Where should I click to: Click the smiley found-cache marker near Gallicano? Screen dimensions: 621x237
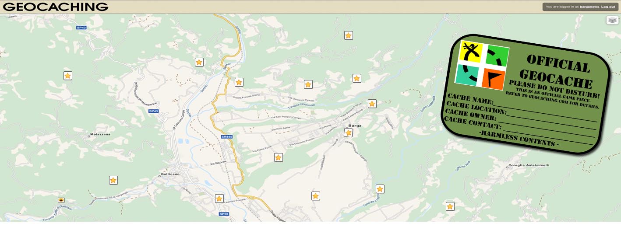tap(61, 200)
